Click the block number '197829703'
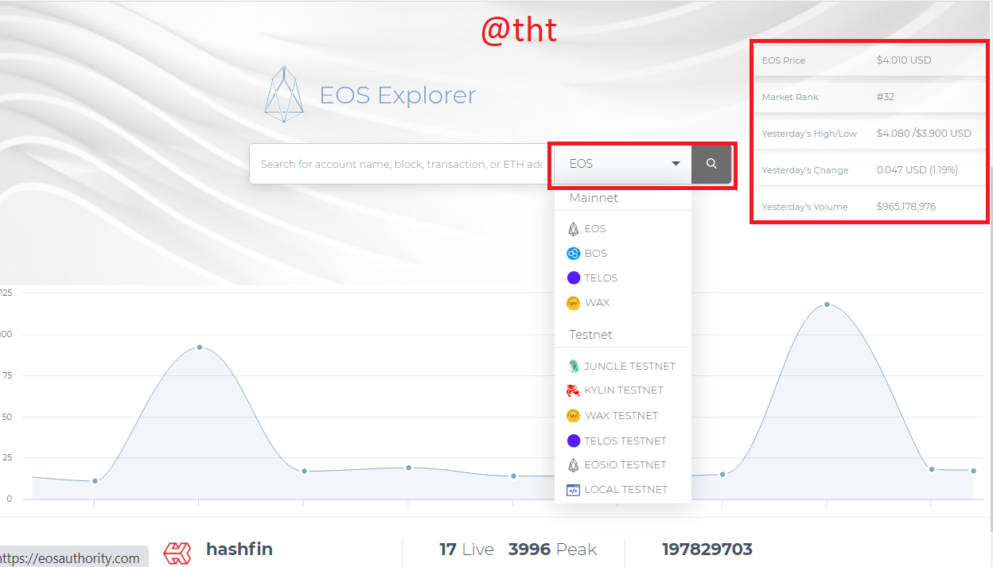The width and height of the screenshot is (993, 567). point(707,550)
